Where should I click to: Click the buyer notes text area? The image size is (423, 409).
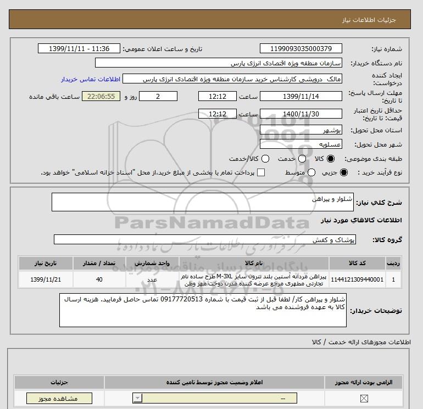pyautogui.click(x=203, y=310)
